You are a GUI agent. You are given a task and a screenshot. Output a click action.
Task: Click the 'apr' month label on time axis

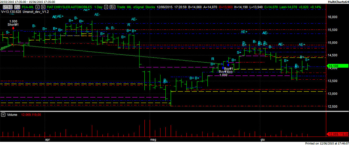[x=47, y=140]
